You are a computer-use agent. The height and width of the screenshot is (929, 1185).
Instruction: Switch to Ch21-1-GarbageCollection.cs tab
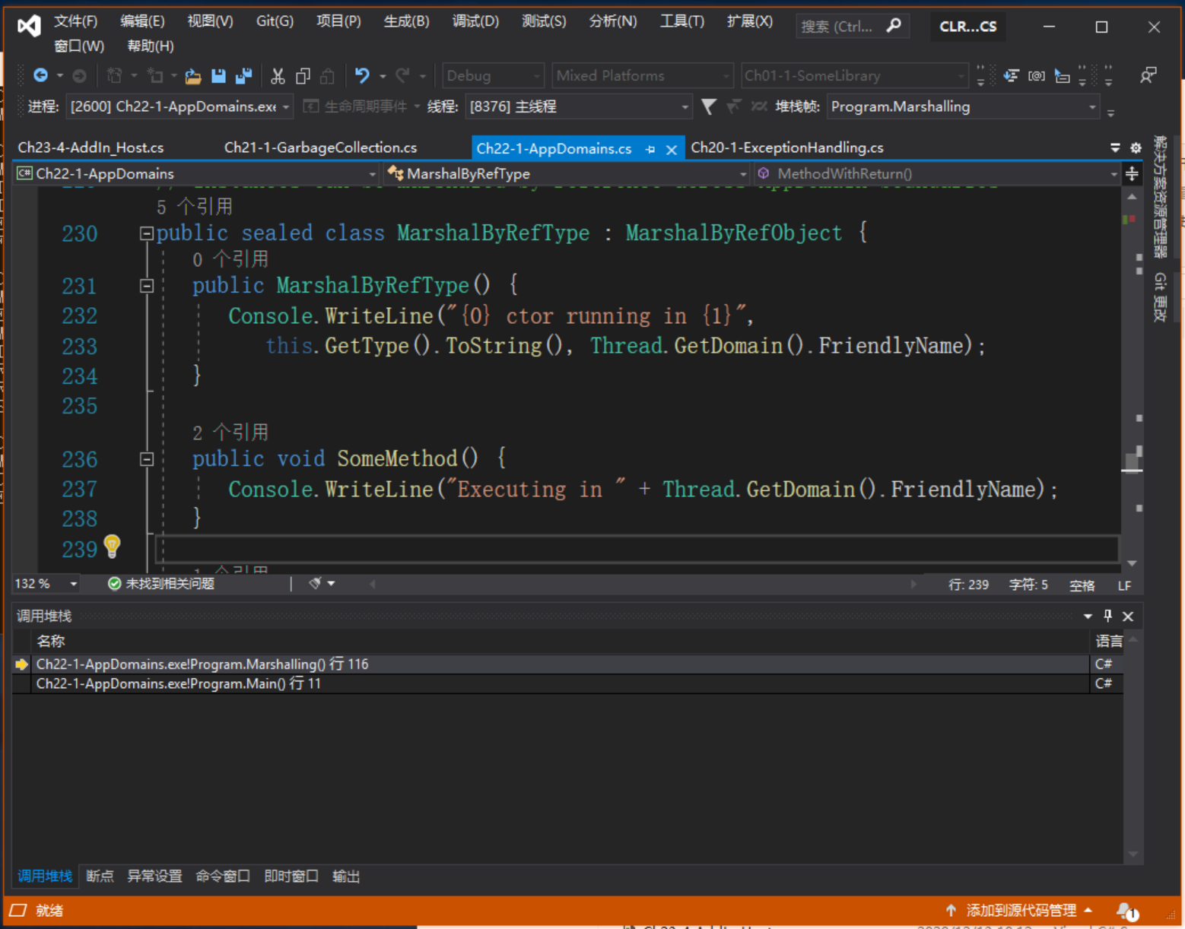tap(320, 147)
